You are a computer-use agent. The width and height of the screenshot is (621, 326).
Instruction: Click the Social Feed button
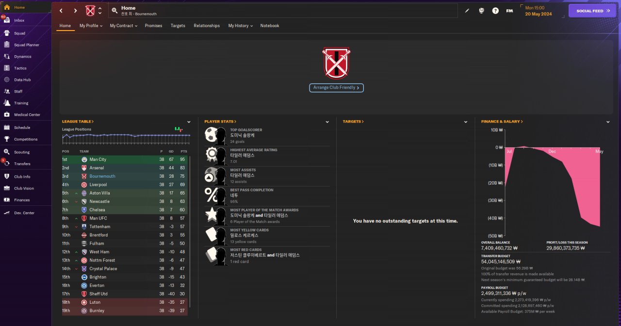click(x=592, y=11)
